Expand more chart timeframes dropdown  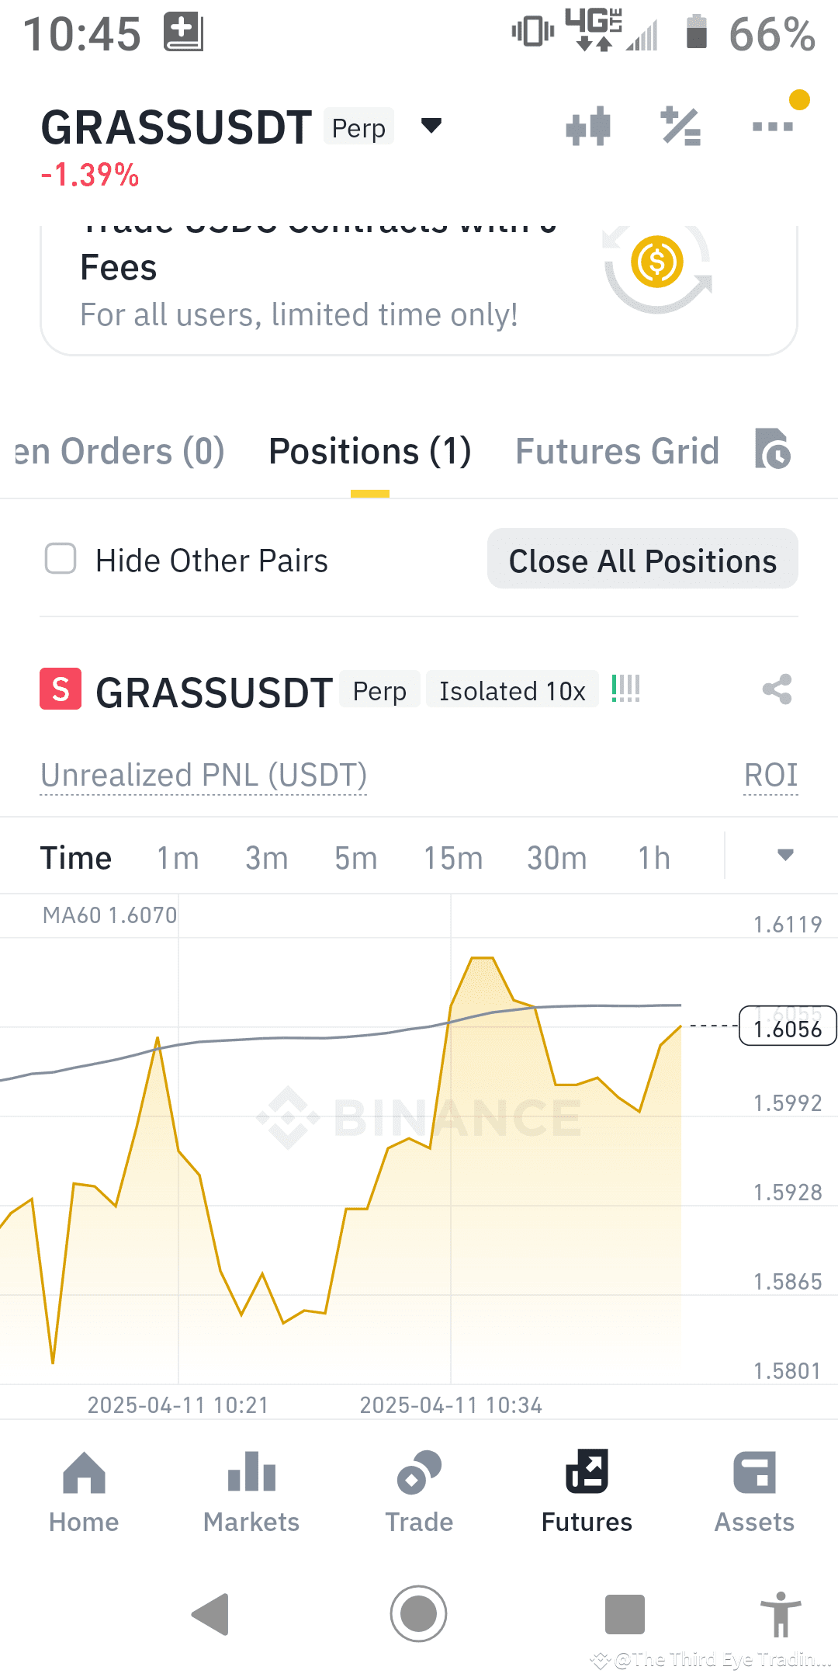[785, 856]
